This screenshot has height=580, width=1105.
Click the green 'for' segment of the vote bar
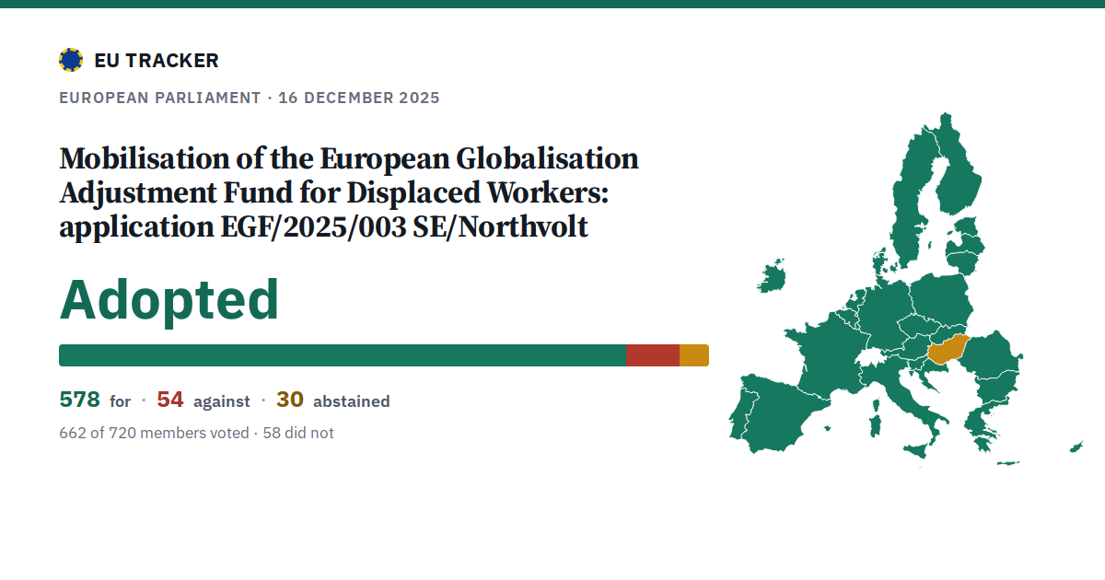(343, 355)
